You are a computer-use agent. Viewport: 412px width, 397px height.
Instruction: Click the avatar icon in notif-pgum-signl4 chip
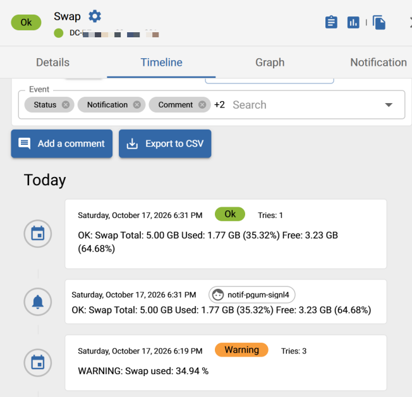click(x=218, y=295)
